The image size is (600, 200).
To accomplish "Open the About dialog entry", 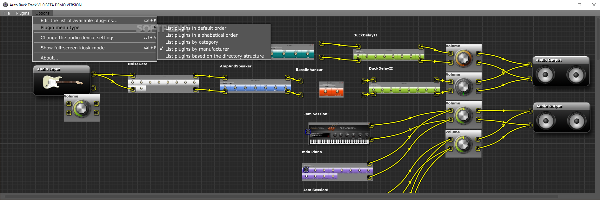I will pos(95,58).
